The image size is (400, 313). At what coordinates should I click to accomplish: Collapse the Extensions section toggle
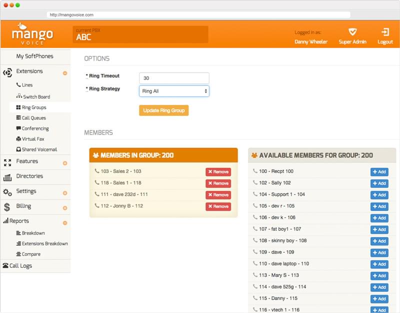tap(65, 73)
